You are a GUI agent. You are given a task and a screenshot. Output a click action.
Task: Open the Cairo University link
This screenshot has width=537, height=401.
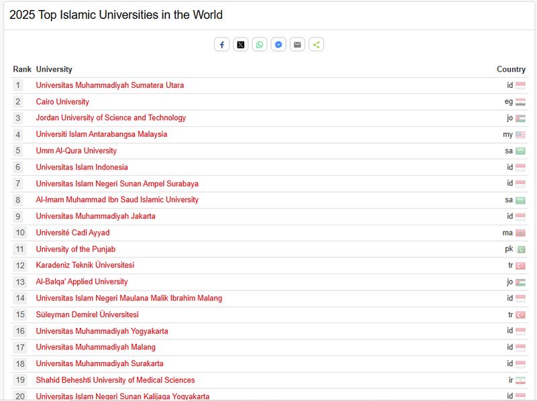pyautogui.click(x=62, y=102)
